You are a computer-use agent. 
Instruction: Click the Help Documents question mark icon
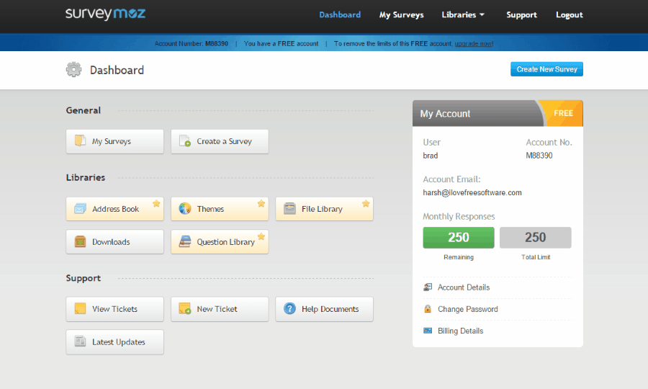289,308
